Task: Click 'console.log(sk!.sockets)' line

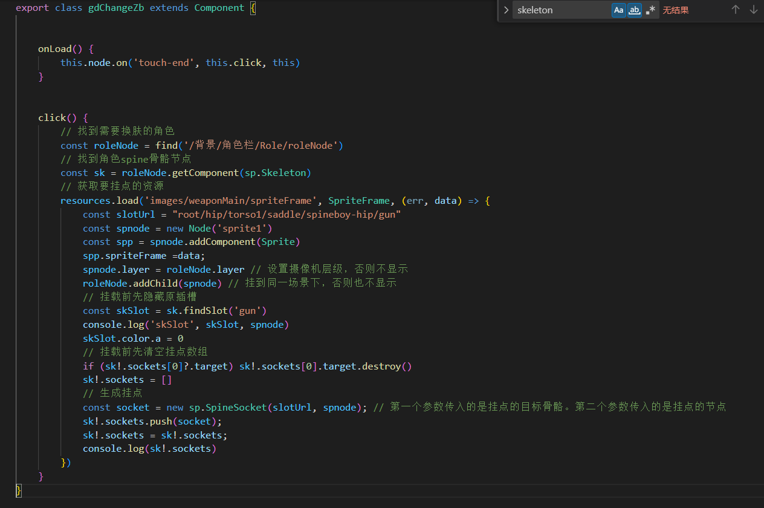Action: click(x=149, y=449)
